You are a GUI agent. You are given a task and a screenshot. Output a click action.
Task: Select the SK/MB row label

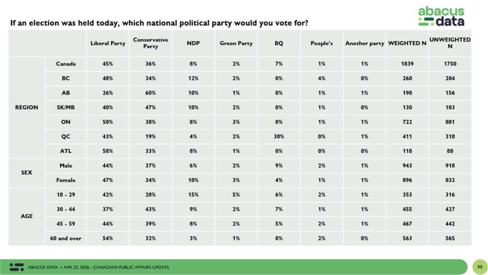pos(65,107)
